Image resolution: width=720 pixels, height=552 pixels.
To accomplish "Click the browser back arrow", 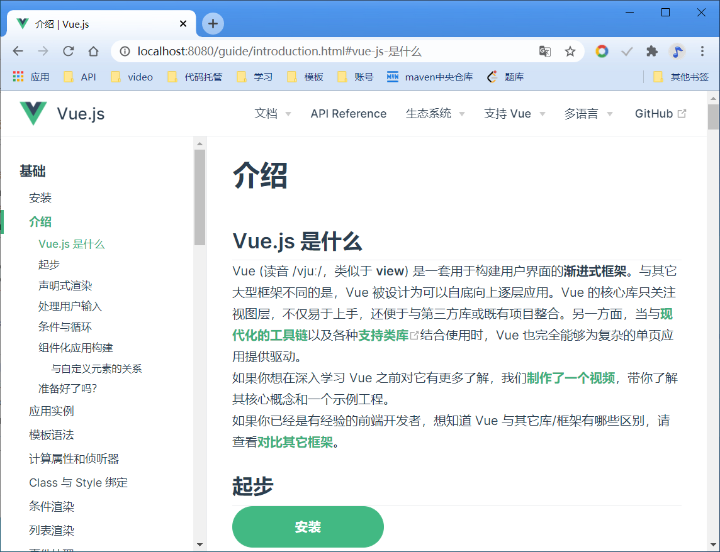I will click(18, 51).
